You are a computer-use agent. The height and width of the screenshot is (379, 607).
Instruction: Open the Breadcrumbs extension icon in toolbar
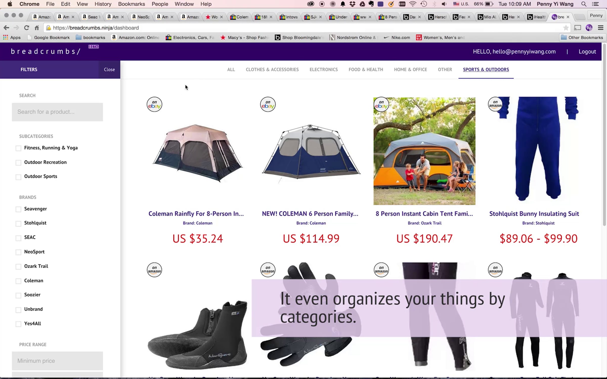pyautogui.click(x=589, y=28)
